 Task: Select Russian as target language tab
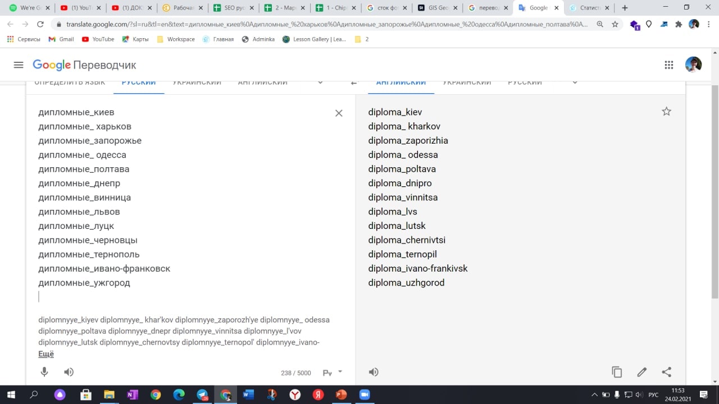(525, 82)
